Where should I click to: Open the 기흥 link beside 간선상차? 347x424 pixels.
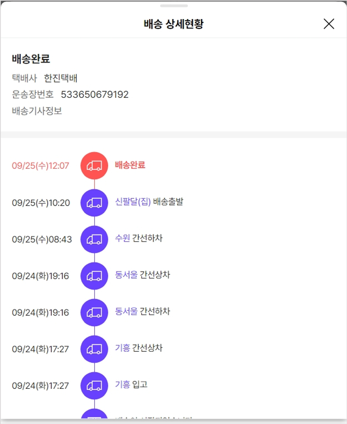[123, 348]
